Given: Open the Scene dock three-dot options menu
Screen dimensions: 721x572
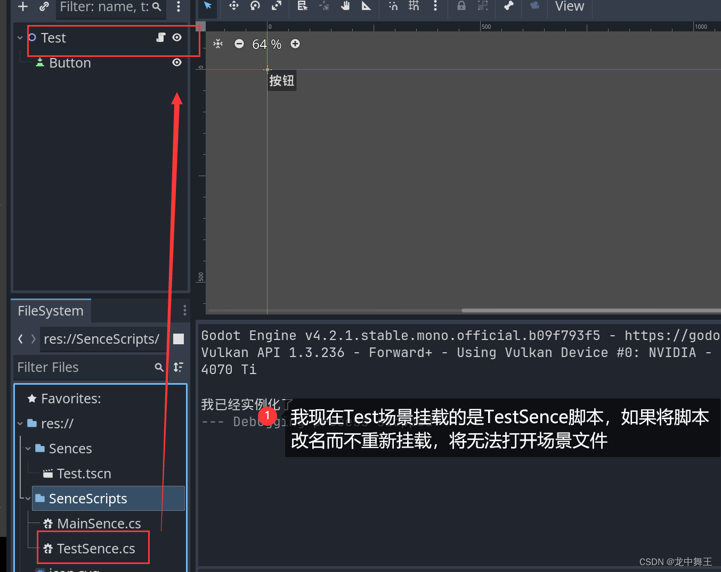Looking at the screenshot, I should (179, 6).
